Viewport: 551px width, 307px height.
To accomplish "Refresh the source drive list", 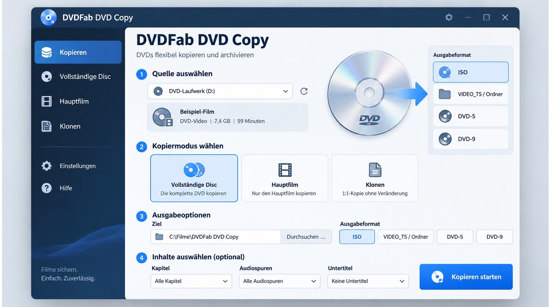I will (304, 91).
